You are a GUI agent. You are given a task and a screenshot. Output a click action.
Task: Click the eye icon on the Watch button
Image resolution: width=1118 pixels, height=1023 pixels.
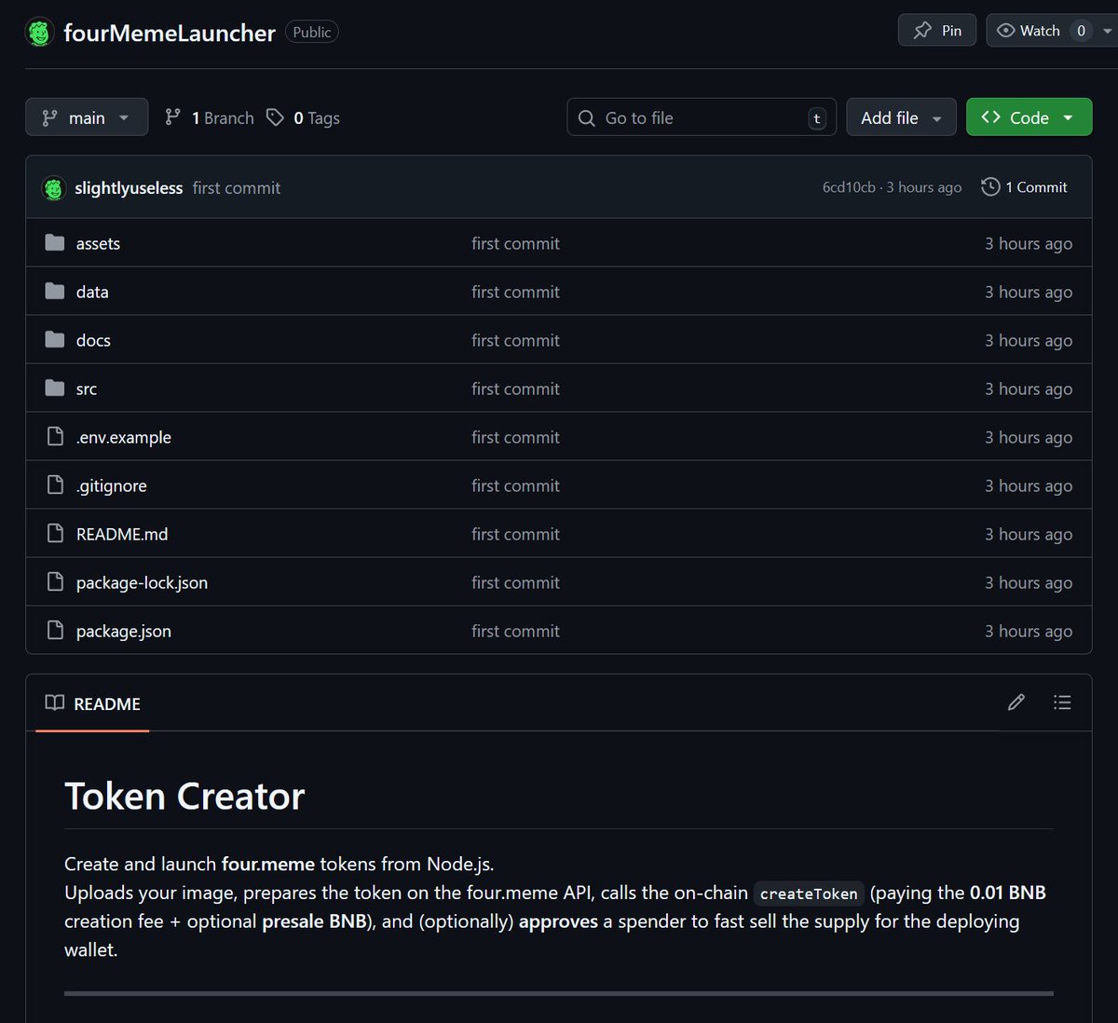point(1005,31)
